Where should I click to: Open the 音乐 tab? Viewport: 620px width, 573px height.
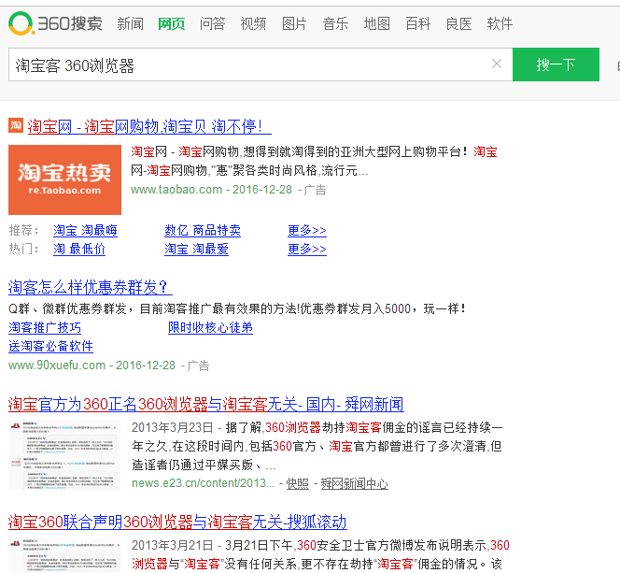pos(335,23)
